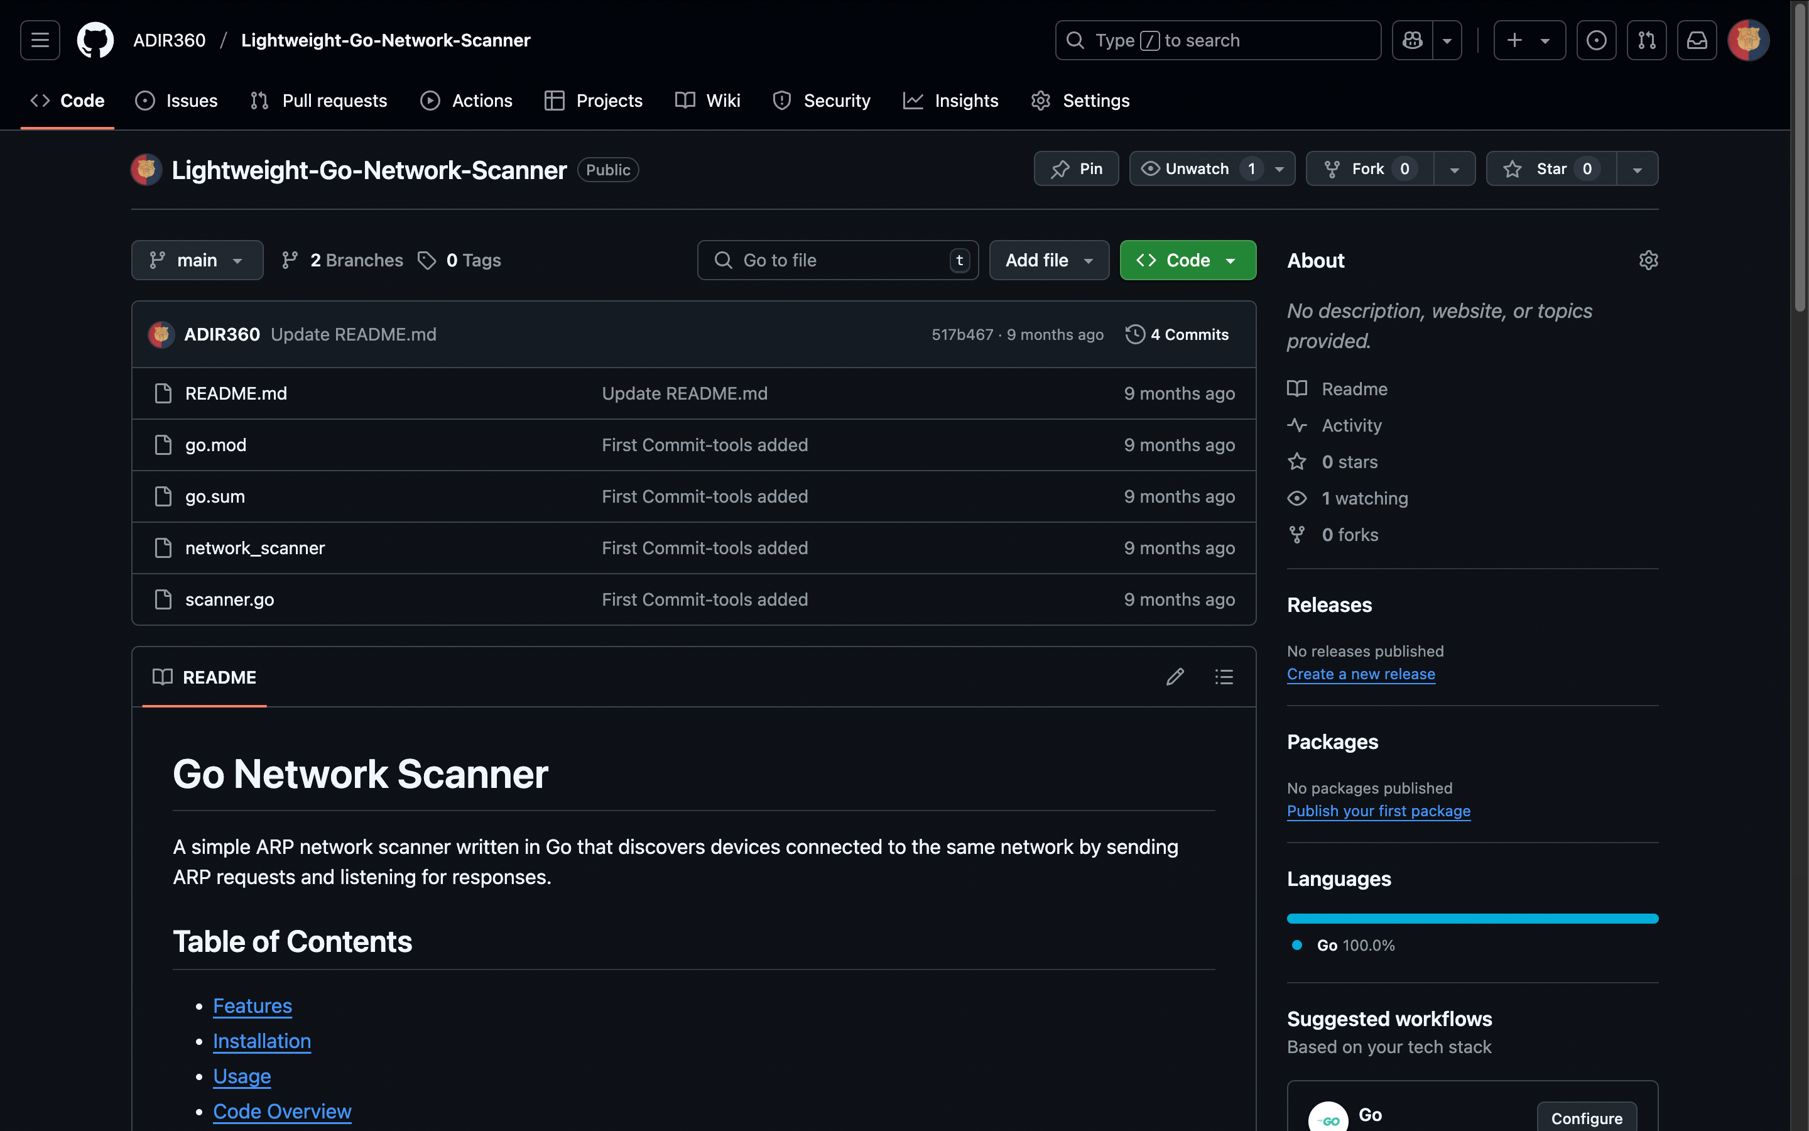
Task: Switch to the Settings tab
Action: [x=1080, y=101]
